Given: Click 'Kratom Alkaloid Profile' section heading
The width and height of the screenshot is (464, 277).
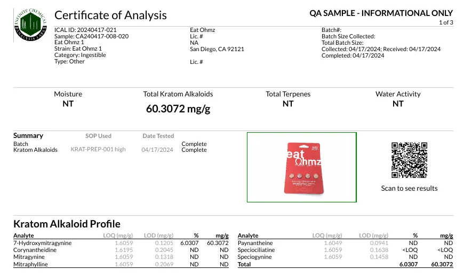Looking at the screenshot, I should pos(67,224).
